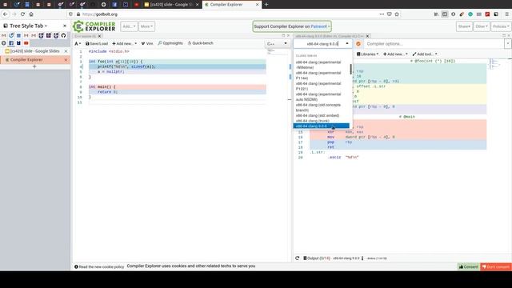
Task: Click the Consent button
Action: [468, 266]
